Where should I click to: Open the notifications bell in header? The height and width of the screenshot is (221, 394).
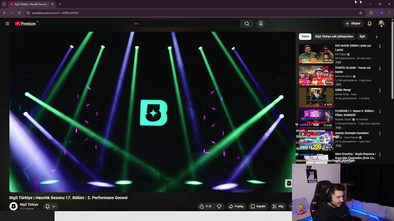[x=370, y=24]
